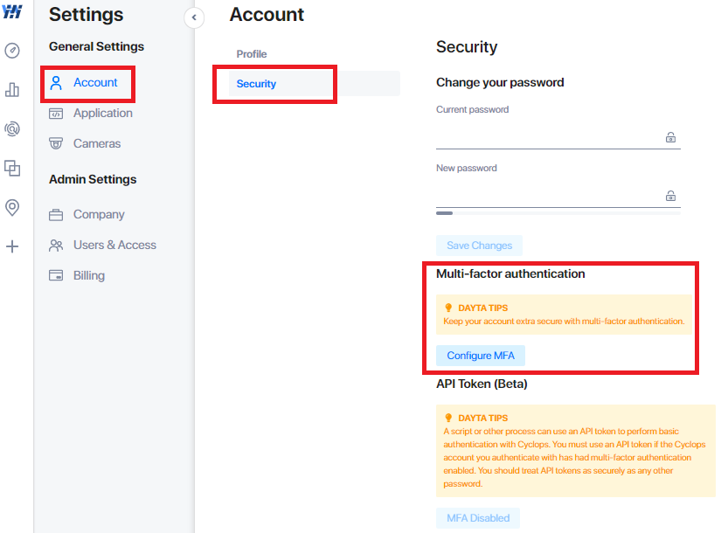Viewport: 728px width, 533px height.
Task: Click the plus icon in the left rail
Action: tap(12, 246)
